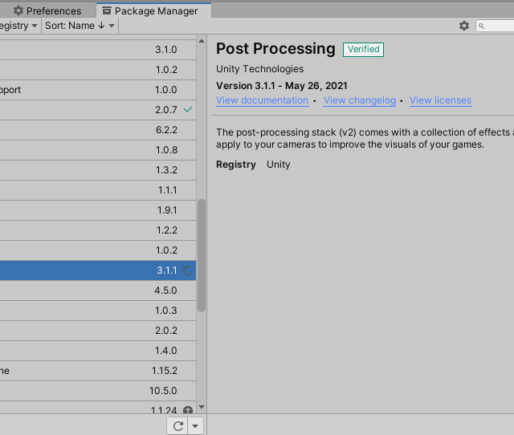Open View documentation link
The height and width of the screenshot is (435, 514).
tap(263, 100)
